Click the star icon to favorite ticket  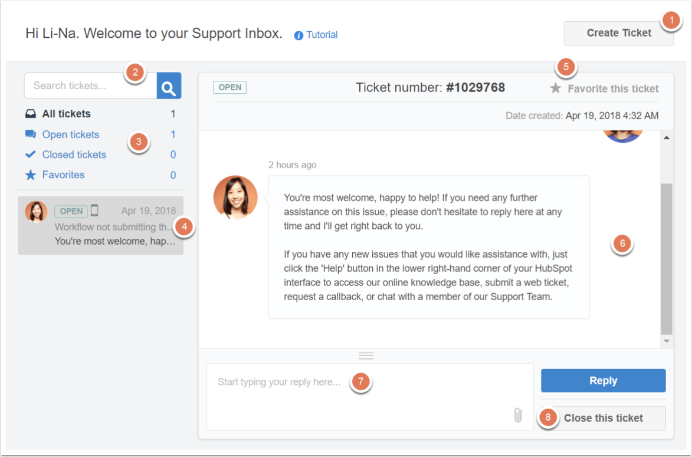pos(555,88)
